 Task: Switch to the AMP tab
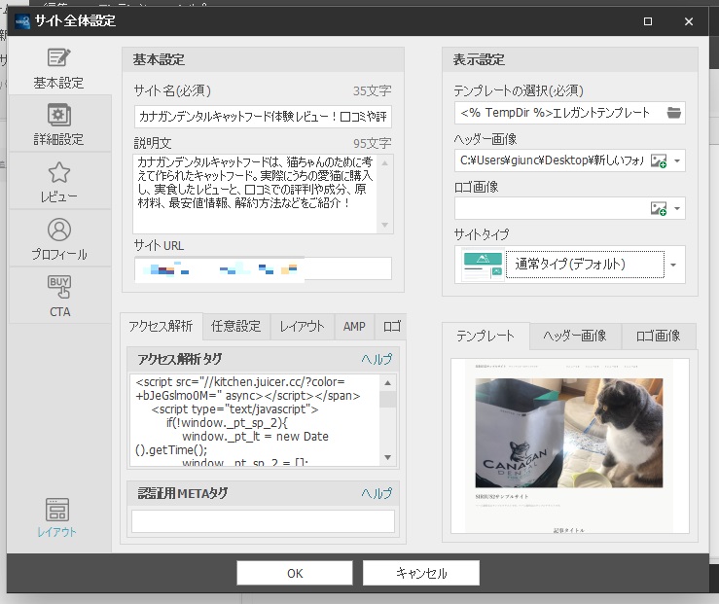click(354, 326)
